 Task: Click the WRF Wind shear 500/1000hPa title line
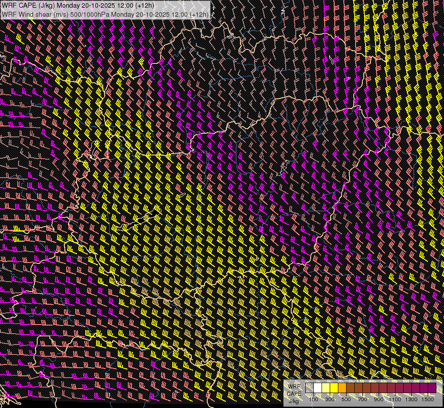point(105,15)
